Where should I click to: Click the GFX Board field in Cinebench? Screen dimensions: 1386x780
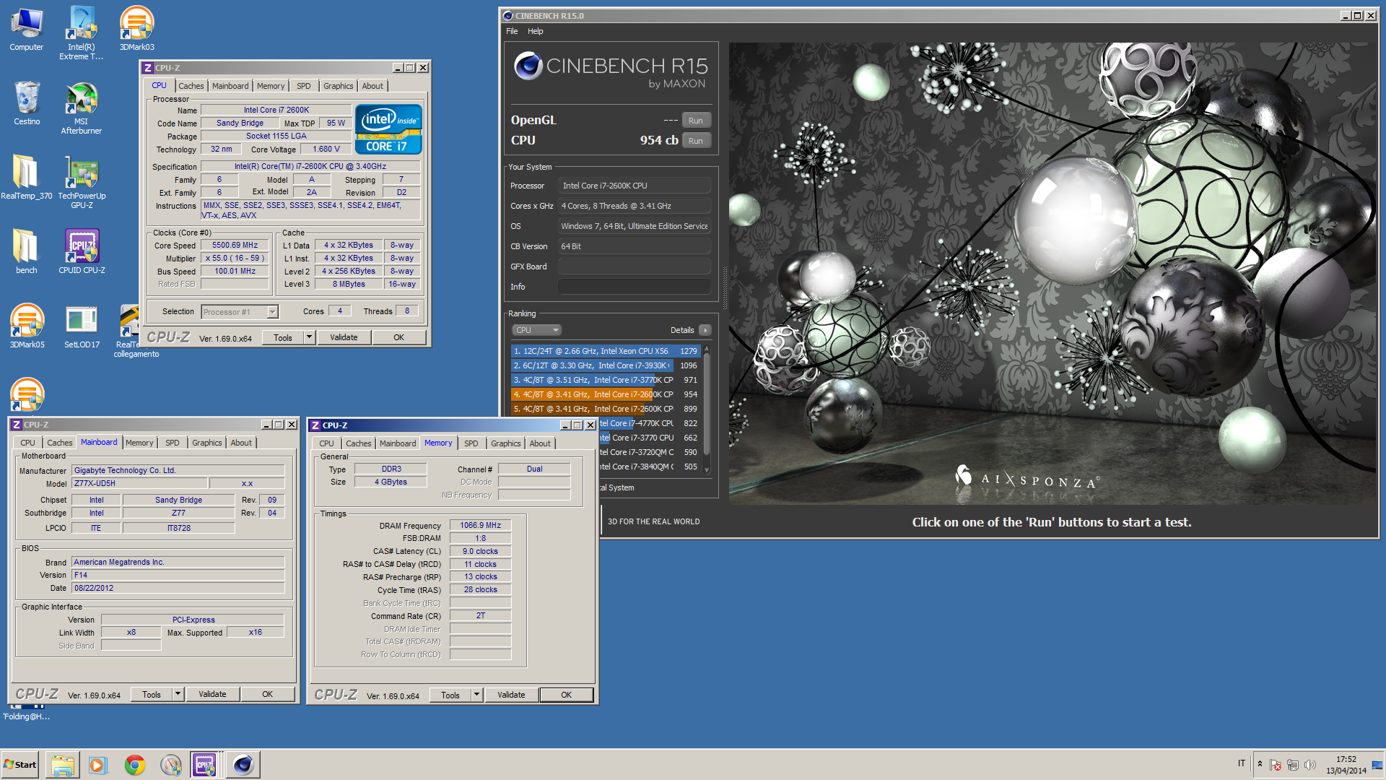coord(634,266)
